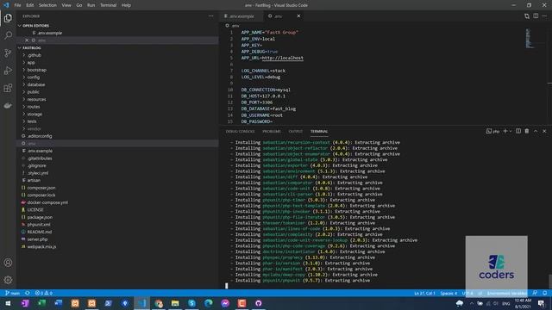Open the Terminal menu
552x310 pixels.
pyautogui.click(x=108, y=5)
